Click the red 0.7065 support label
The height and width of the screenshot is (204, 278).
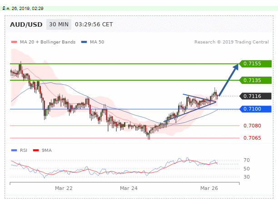click(x=252, y=138)
